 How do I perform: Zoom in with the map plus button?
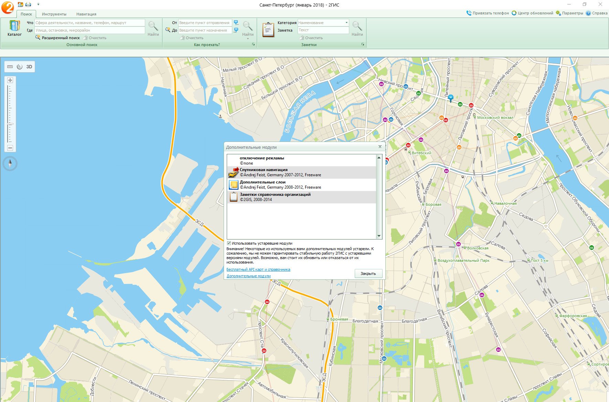click(10, 80)
